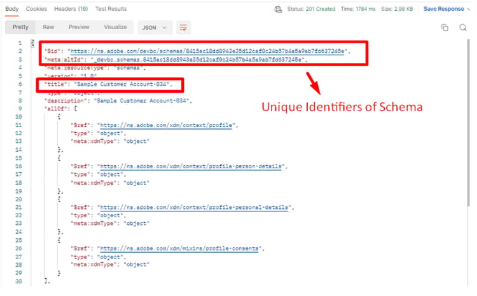Click the "description" key on line 8
477x296 pixels.
pyautogui.click(x=66, y=100)
